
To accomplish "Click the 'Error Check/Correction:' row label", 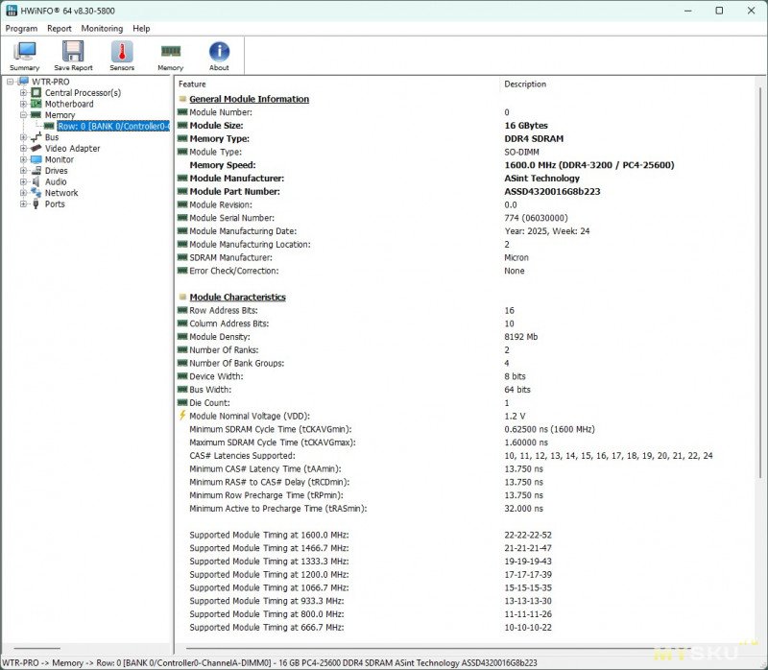I will click(233, 271).
